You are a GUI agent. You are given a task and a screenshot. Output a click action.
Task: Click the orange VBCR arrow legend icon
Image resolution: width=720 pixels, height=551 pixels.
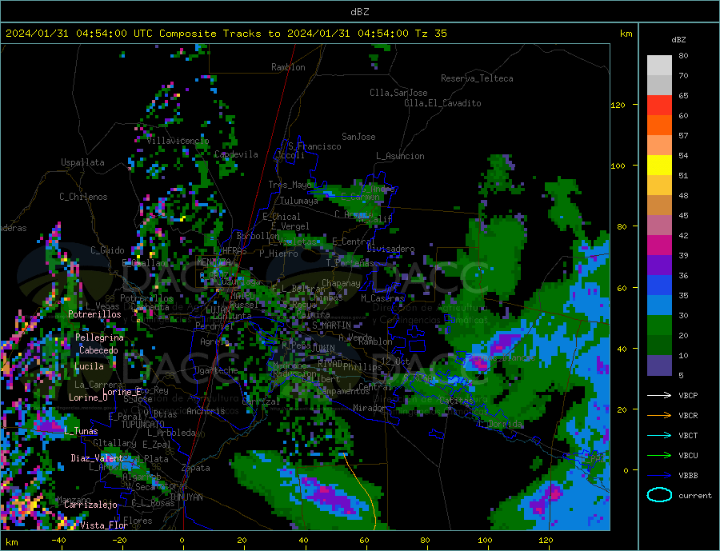tap(659, 416)
